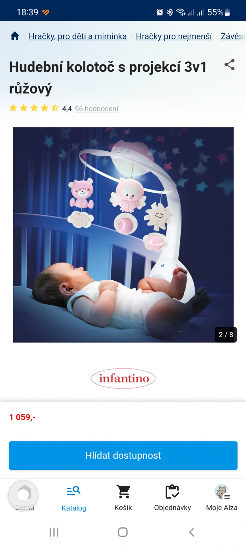Open the 96 hodnocení reviews link
The image size is (246, 547).
point(96,109)
